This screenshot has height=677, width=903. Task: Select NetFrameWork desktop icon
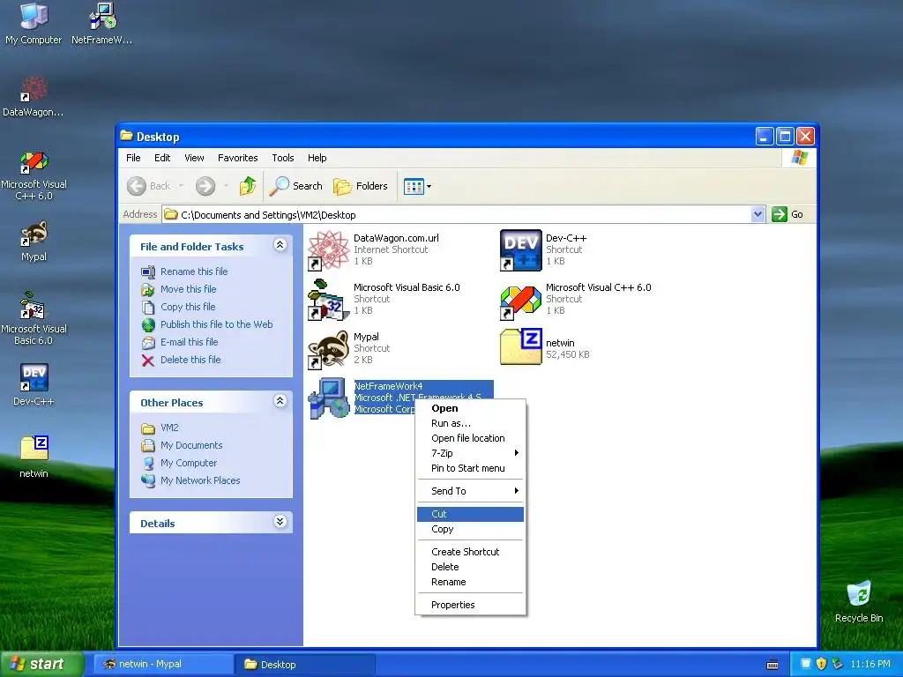102,24
